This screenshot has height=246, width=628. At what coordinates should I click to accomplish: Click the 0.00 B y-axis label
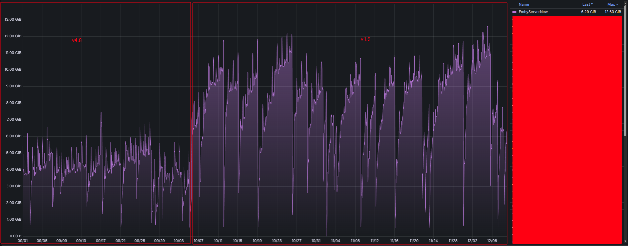click(15, 236)
